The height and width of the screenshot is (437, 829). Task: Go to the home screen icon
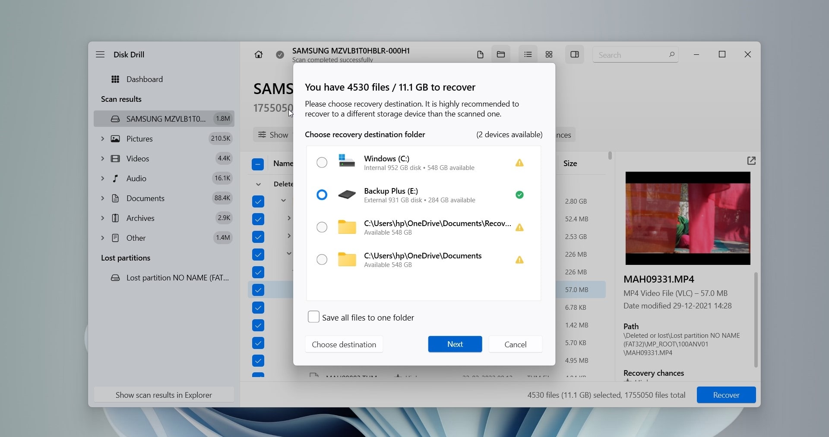pos(259,54)
